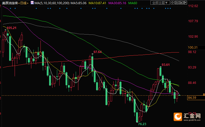This screenshot has height=127, width=205.
Task: Click the 107.79 axis price label
Action: pyautogui.click(x=193, y=21)
